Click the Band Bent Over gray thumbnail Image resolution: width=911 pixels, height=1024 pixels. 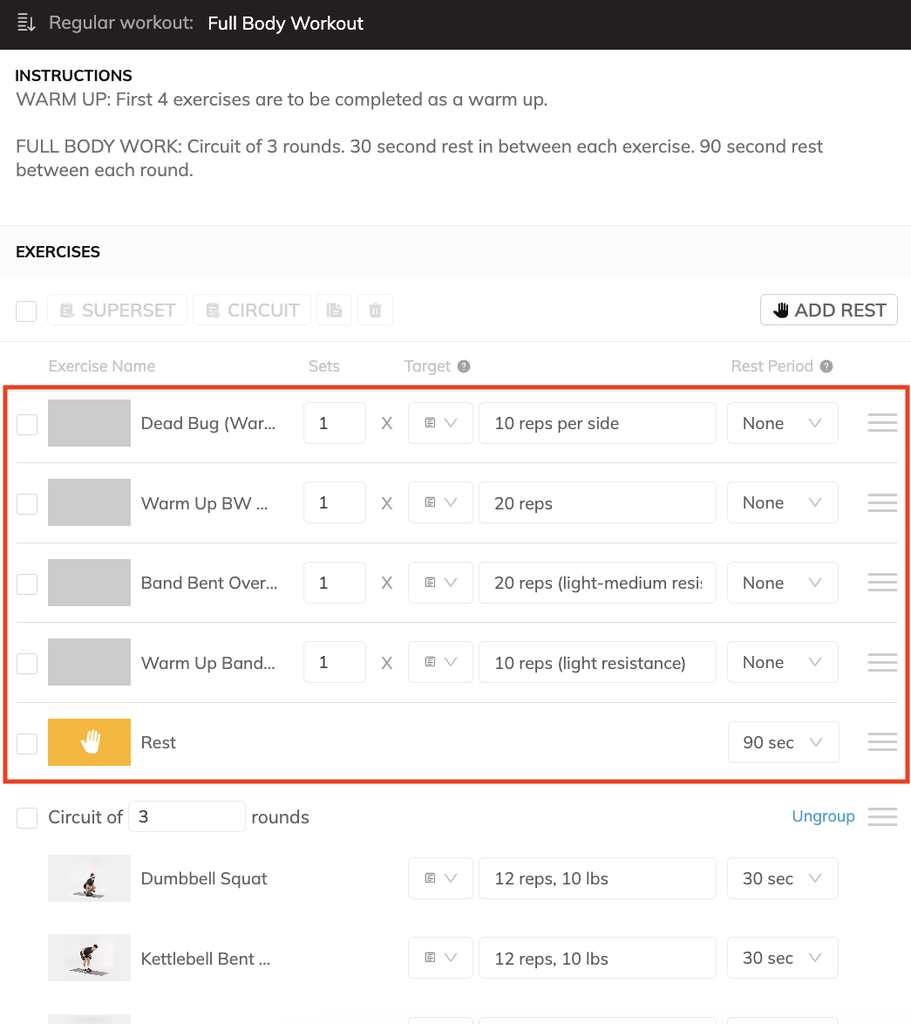90,583
